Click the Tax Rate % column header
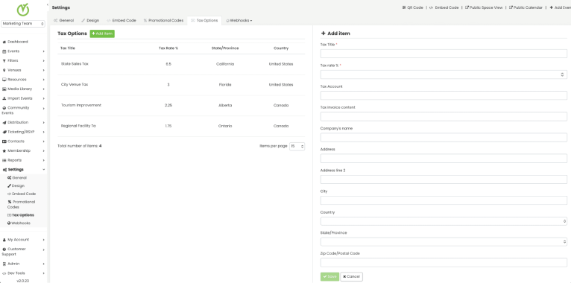The height and width of the screenshot is (283, 571). click(x=168, y=48)
